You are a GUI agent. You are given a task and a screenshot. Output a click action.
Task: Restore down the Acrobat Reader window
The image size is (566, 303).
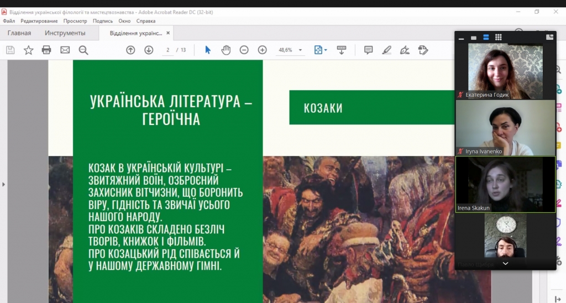[x=537, y=12]
